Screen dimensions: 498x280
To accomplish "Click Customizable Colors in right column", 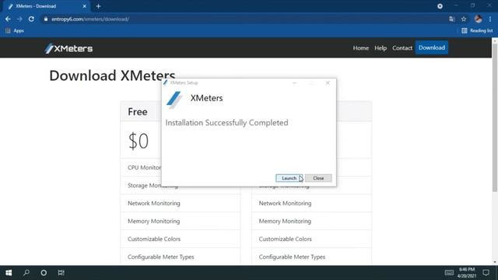I will pos(286,239).
